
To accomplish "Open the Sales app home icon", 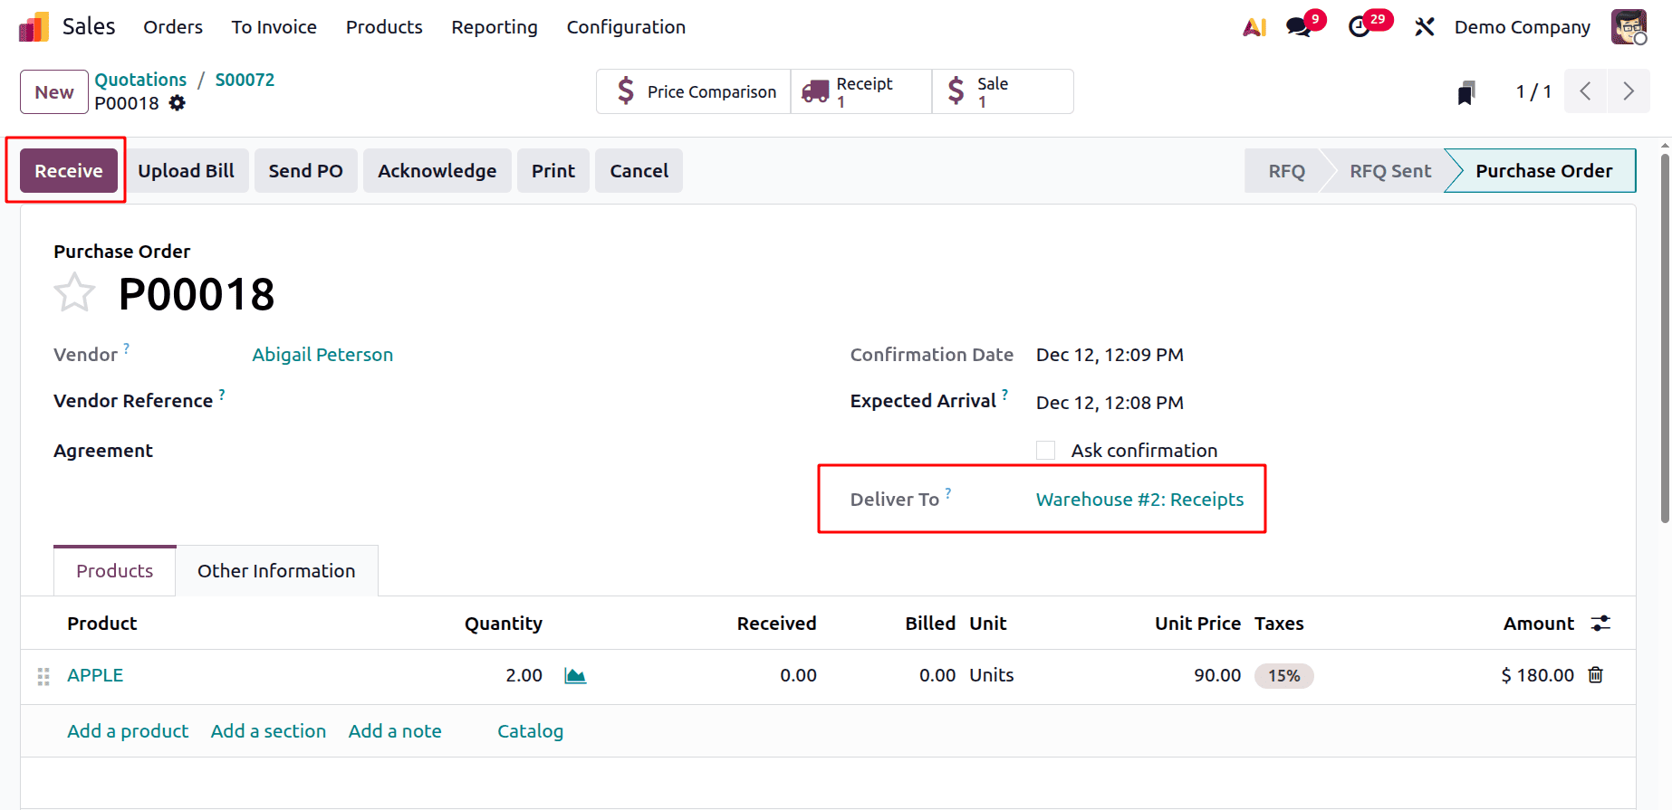I will click(x=34, y=27).
